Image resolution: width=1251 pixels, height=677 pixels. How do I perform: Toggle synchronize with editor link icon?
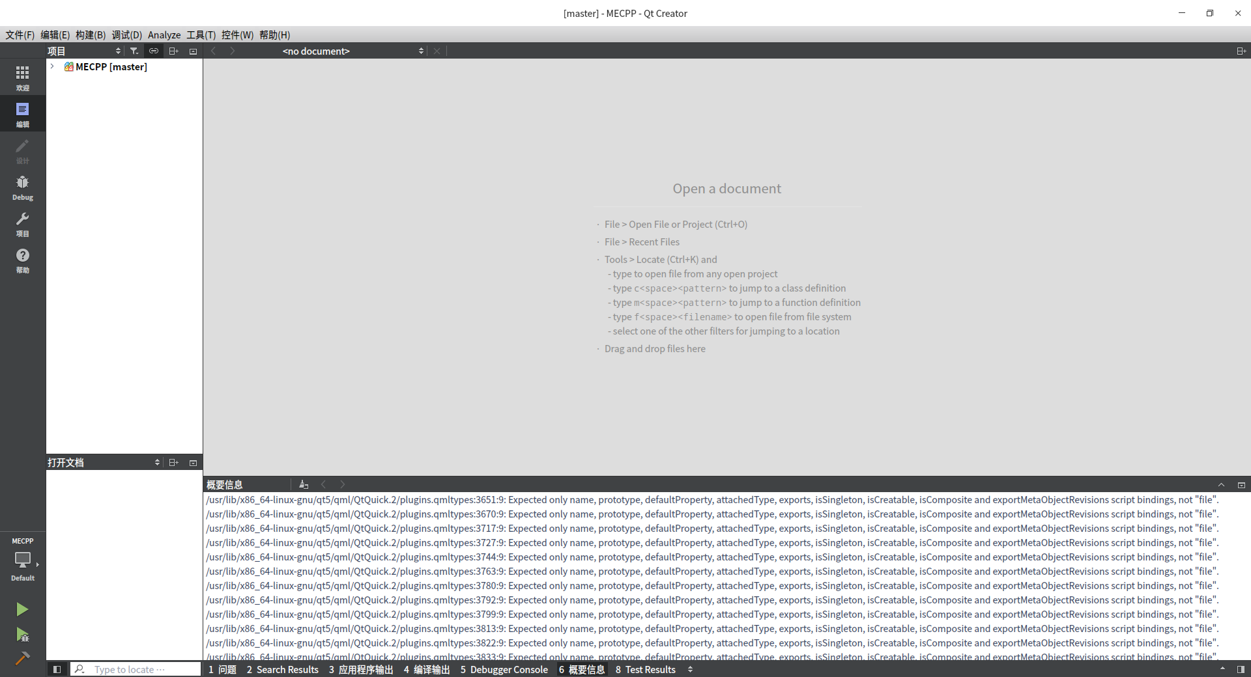[154, 51]
